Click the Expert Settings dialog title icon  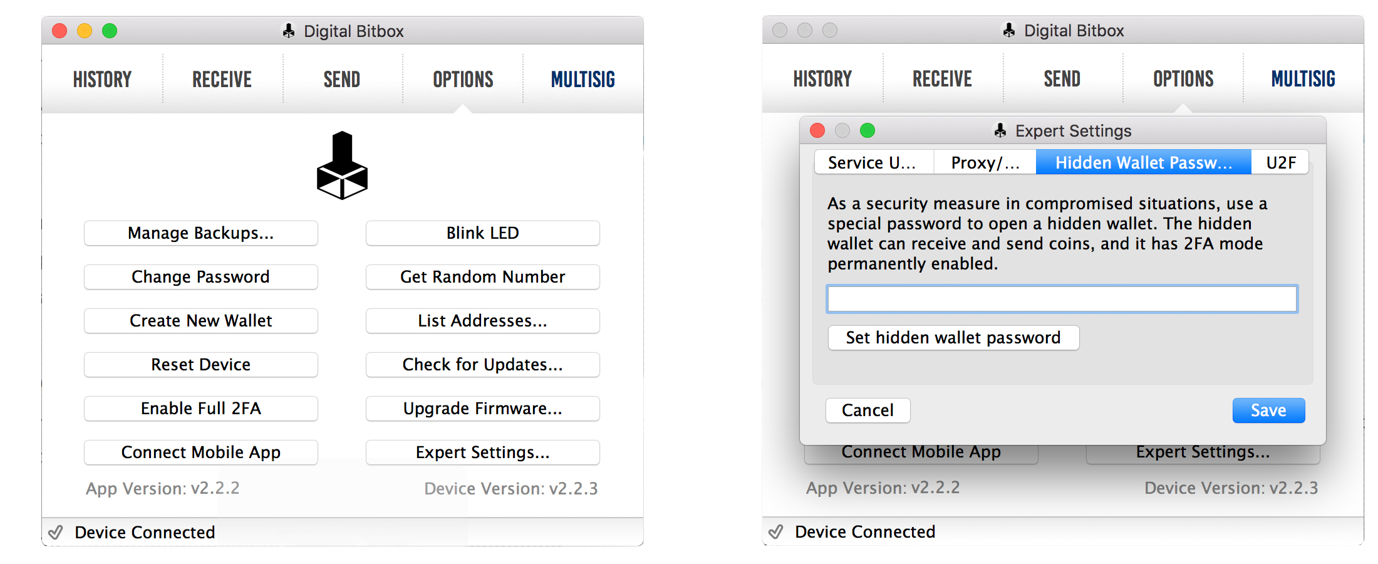coord(1000,130)
